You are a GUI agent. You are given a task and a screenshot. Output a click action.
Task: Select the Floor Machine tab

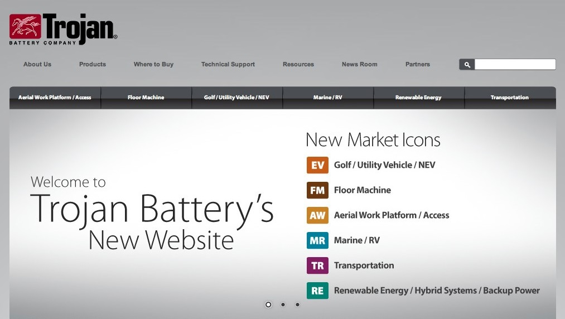tap(146, 98)
